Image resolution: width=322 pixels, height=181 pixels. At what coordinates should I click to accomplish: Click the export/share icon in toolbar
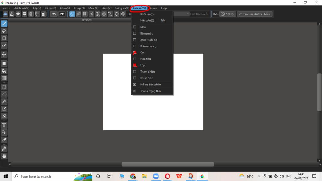click(x=12, y=14)
